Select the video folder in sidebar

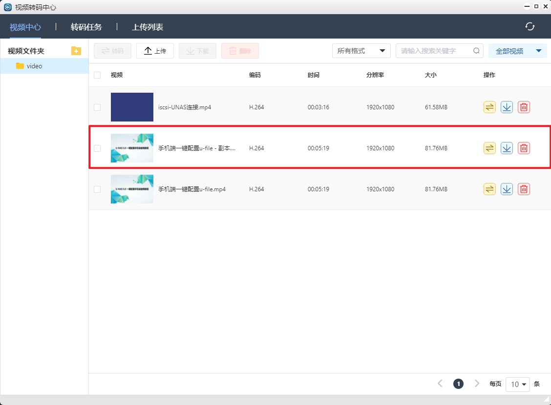coord(34,66)
